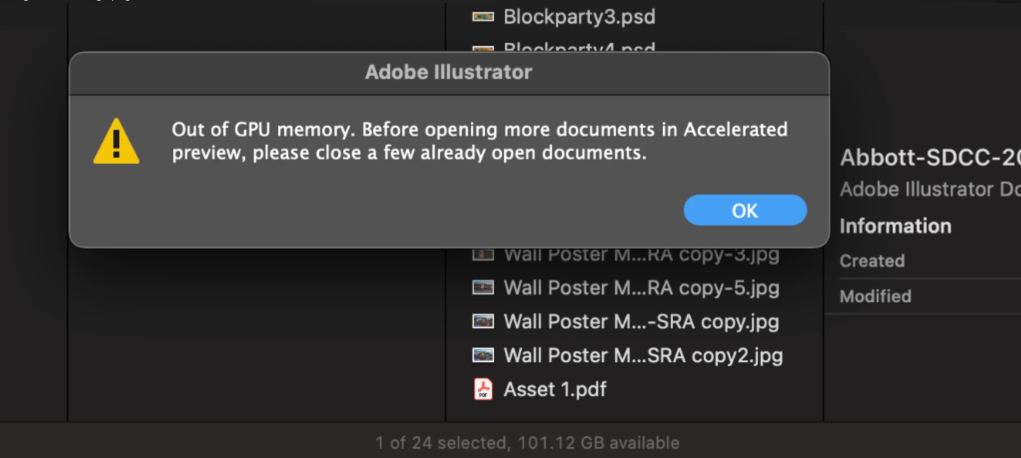Select Wall Poster M...RA copy-3.jpg file

641,255
